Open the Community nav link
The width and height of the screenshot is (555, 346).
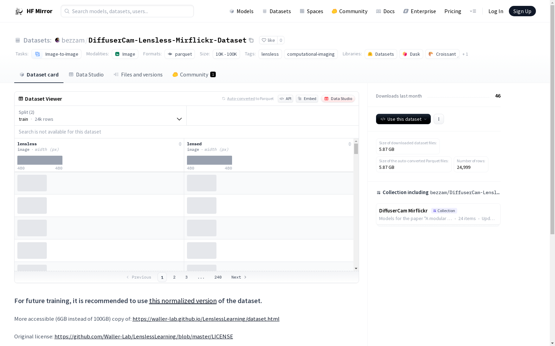click(x=350, y=11)
